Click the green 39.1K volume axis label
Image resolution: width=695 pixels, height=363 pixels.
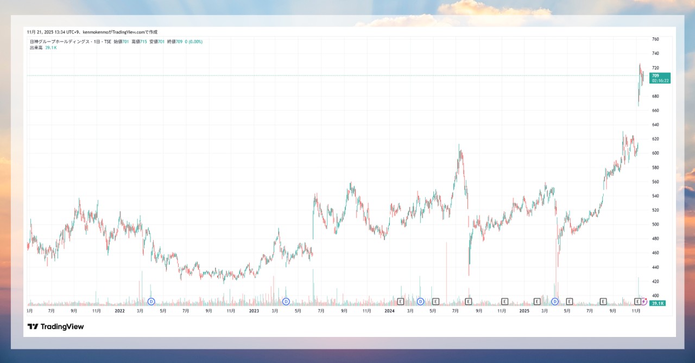[658, 303]
